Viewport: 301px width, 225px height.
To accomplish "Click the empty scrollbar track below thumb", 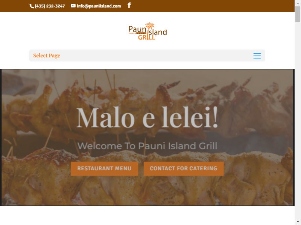I will pos(298,120).
